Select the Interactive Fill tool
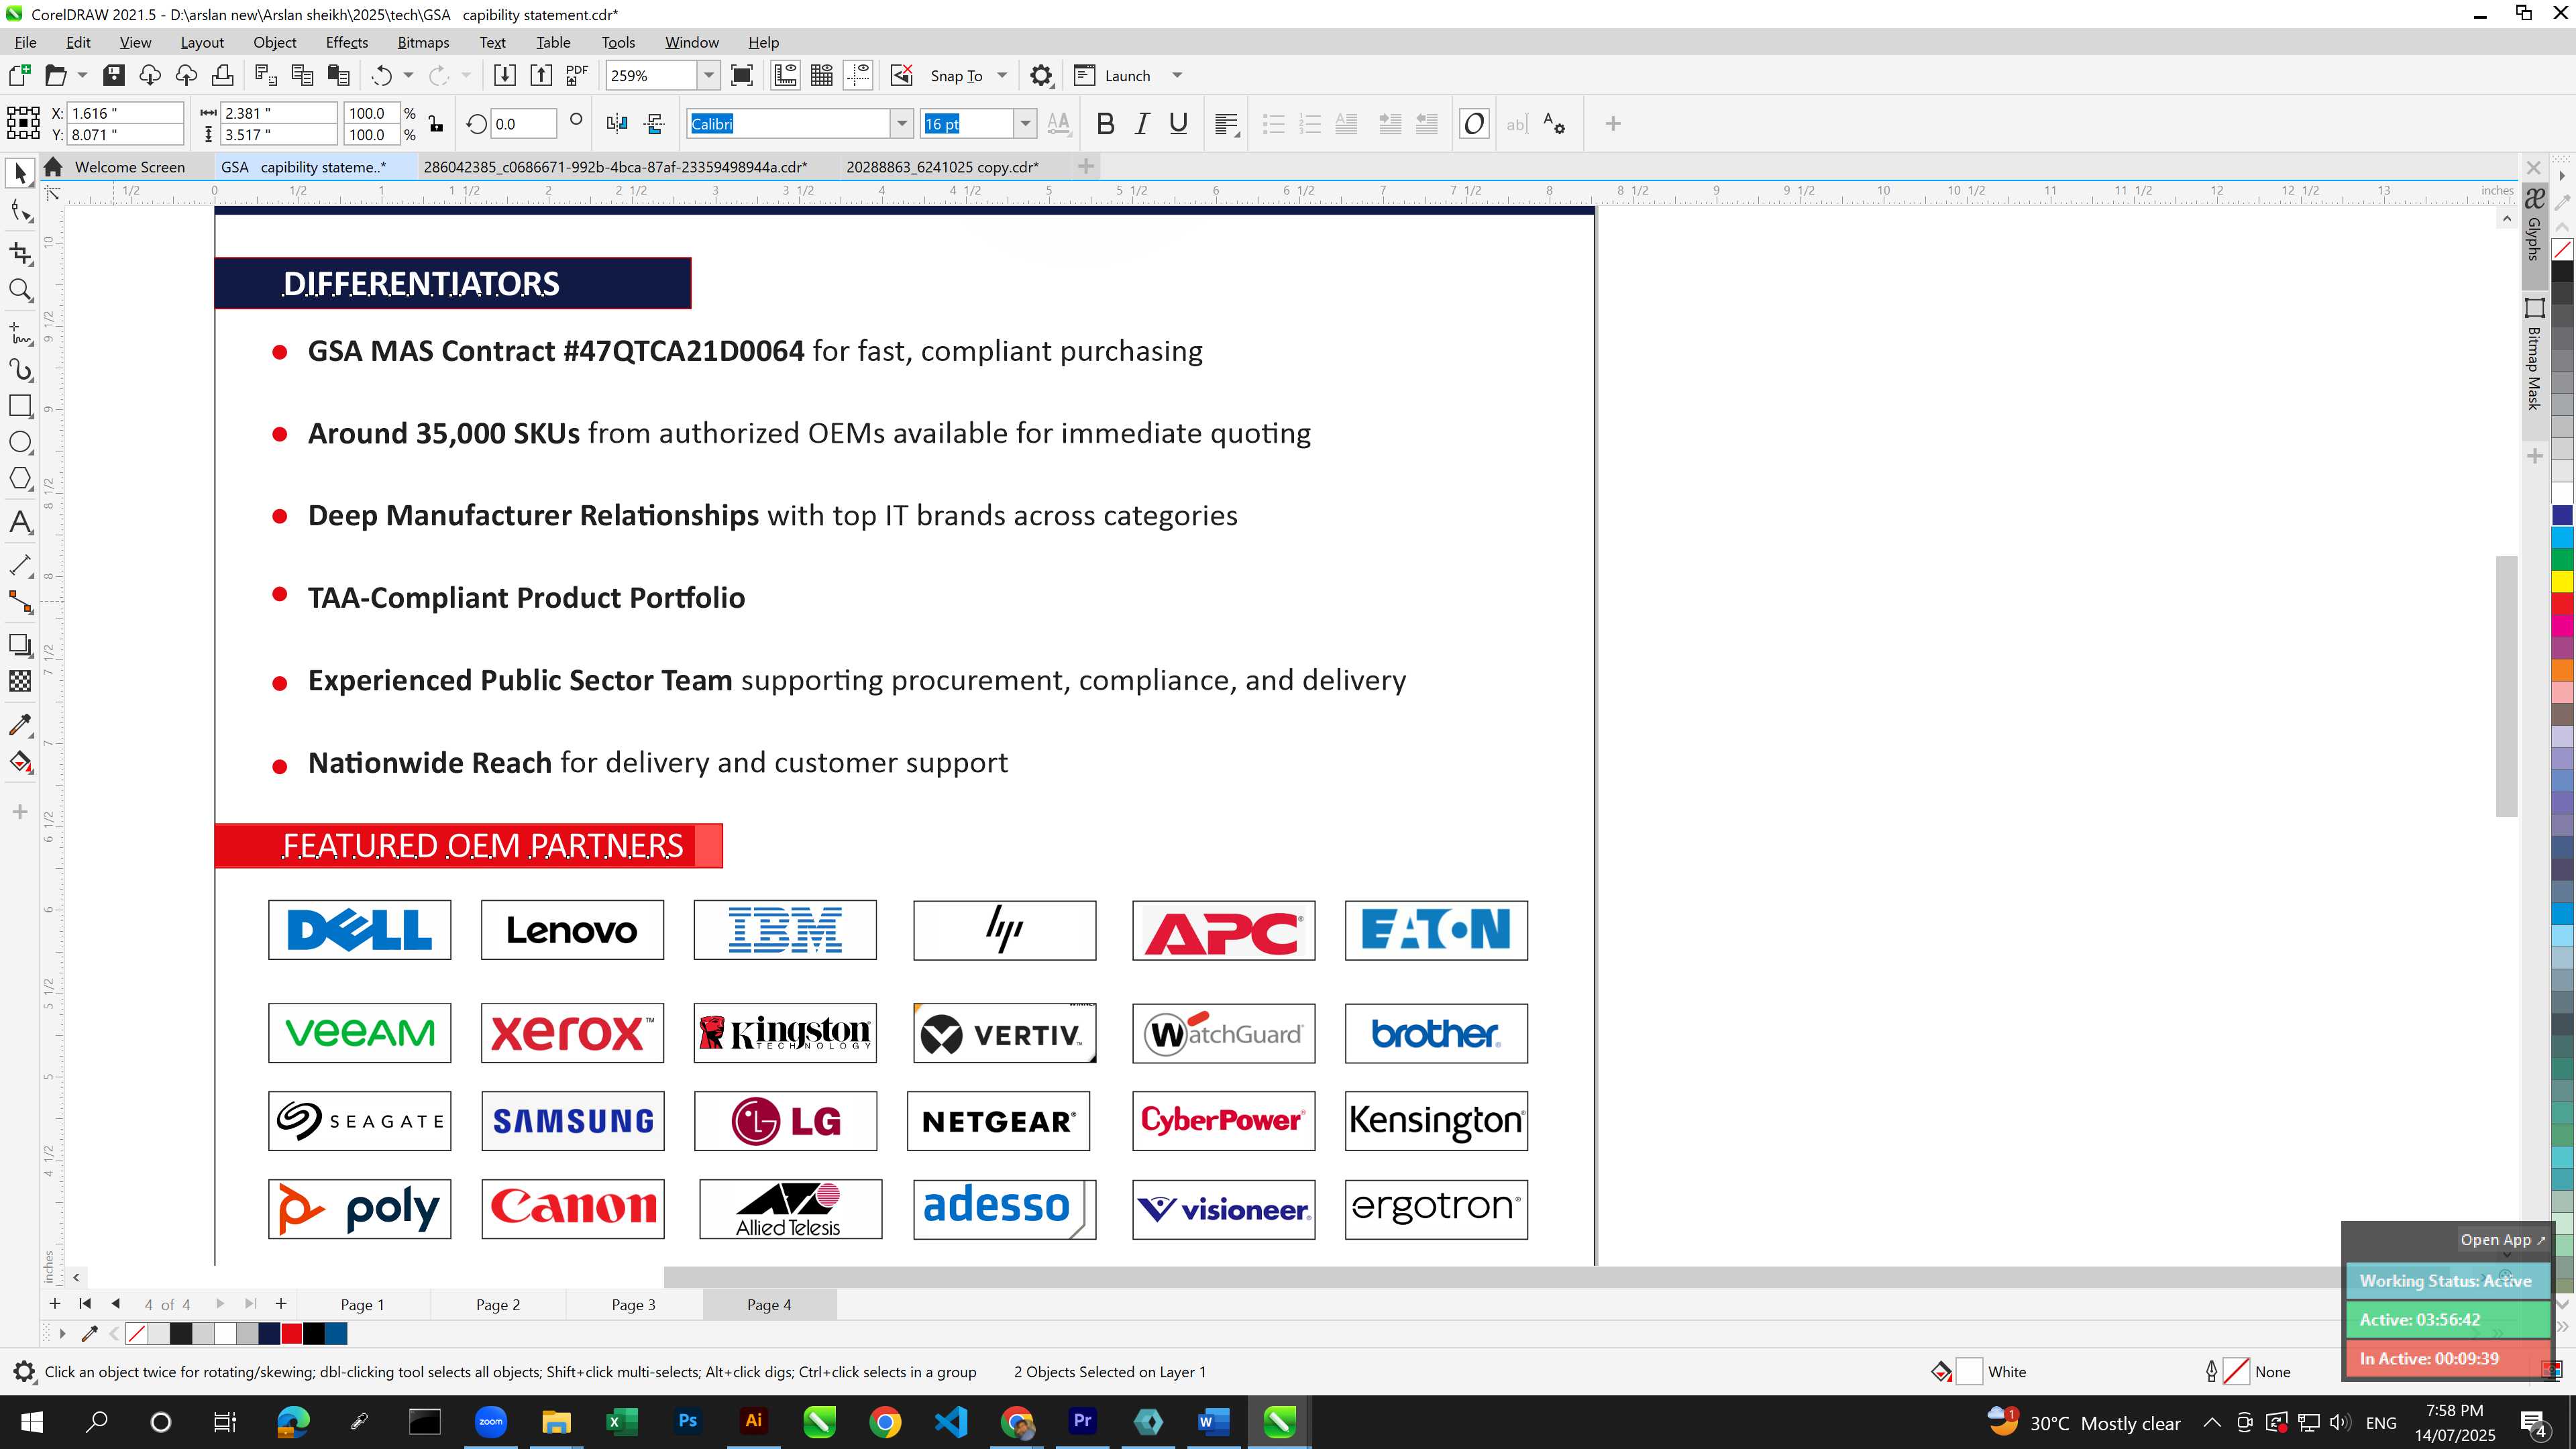This screenshot has height=1449, width=2576. point(20,763)
